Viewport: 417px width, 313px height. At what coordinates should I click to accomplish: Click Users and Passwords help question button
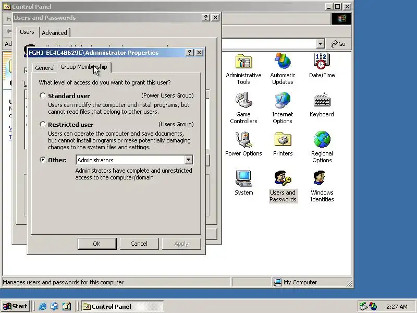pyautogui.click(x=205, y=18)
